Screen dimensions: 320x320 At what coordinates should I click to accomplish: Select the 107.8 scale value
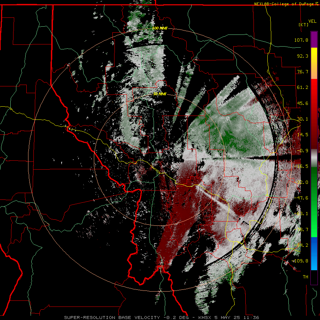301,40
